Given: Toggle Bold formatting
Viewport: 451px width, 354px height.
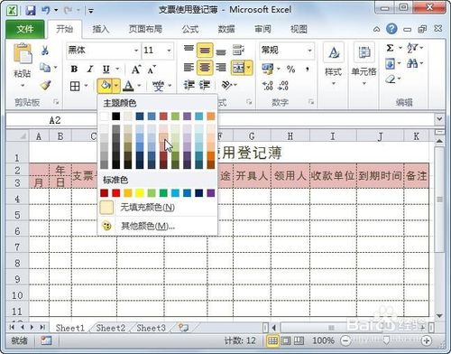Looking at the screenshot, I should point(74,70).
